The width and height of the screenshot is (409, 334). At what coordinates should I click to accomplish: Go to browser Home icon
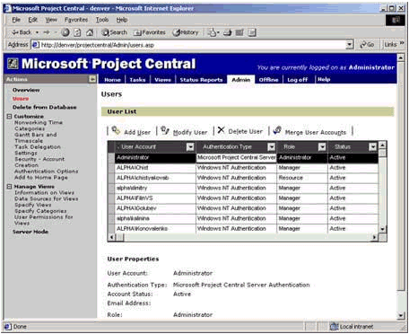tap(90, 32)
